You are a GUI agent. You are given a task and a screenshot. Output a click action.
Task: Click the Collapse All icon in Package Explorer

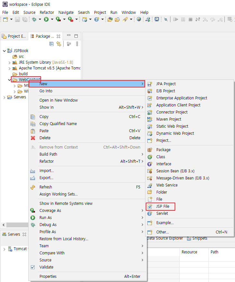51,44
